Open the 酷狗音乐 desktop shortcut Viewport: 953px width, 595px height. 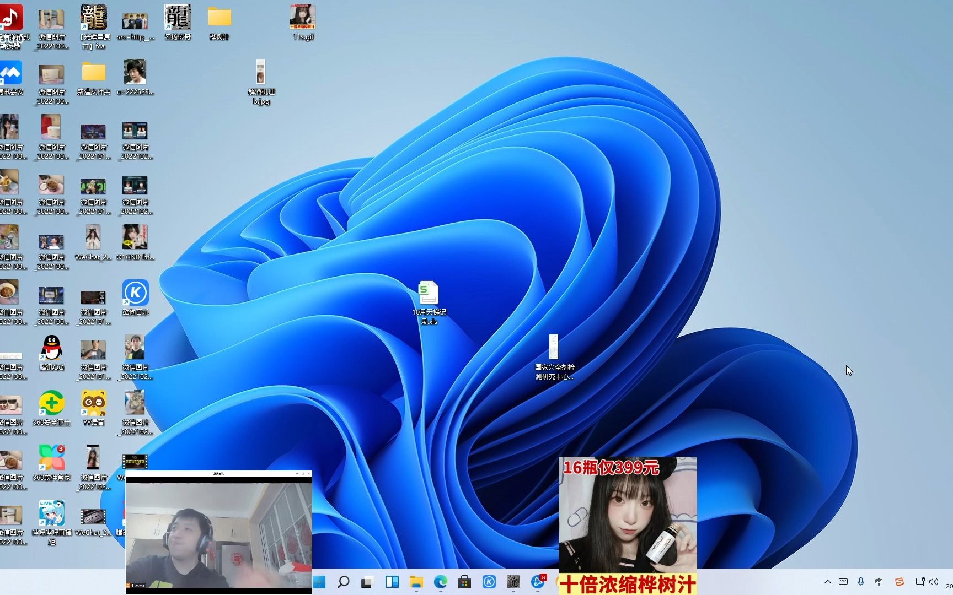[x=136, y=297]
